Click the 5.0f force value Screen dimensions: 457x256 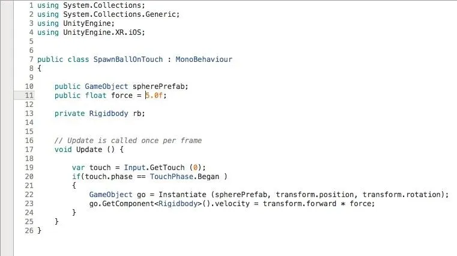[x=154, y=96]
